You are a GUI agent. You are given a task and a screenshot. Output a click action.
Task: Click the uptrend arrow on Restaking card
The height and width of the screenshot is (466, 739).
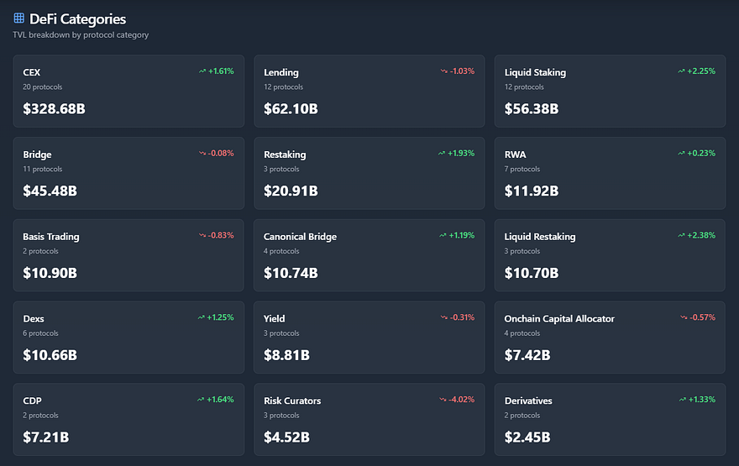tap(442, 154)
